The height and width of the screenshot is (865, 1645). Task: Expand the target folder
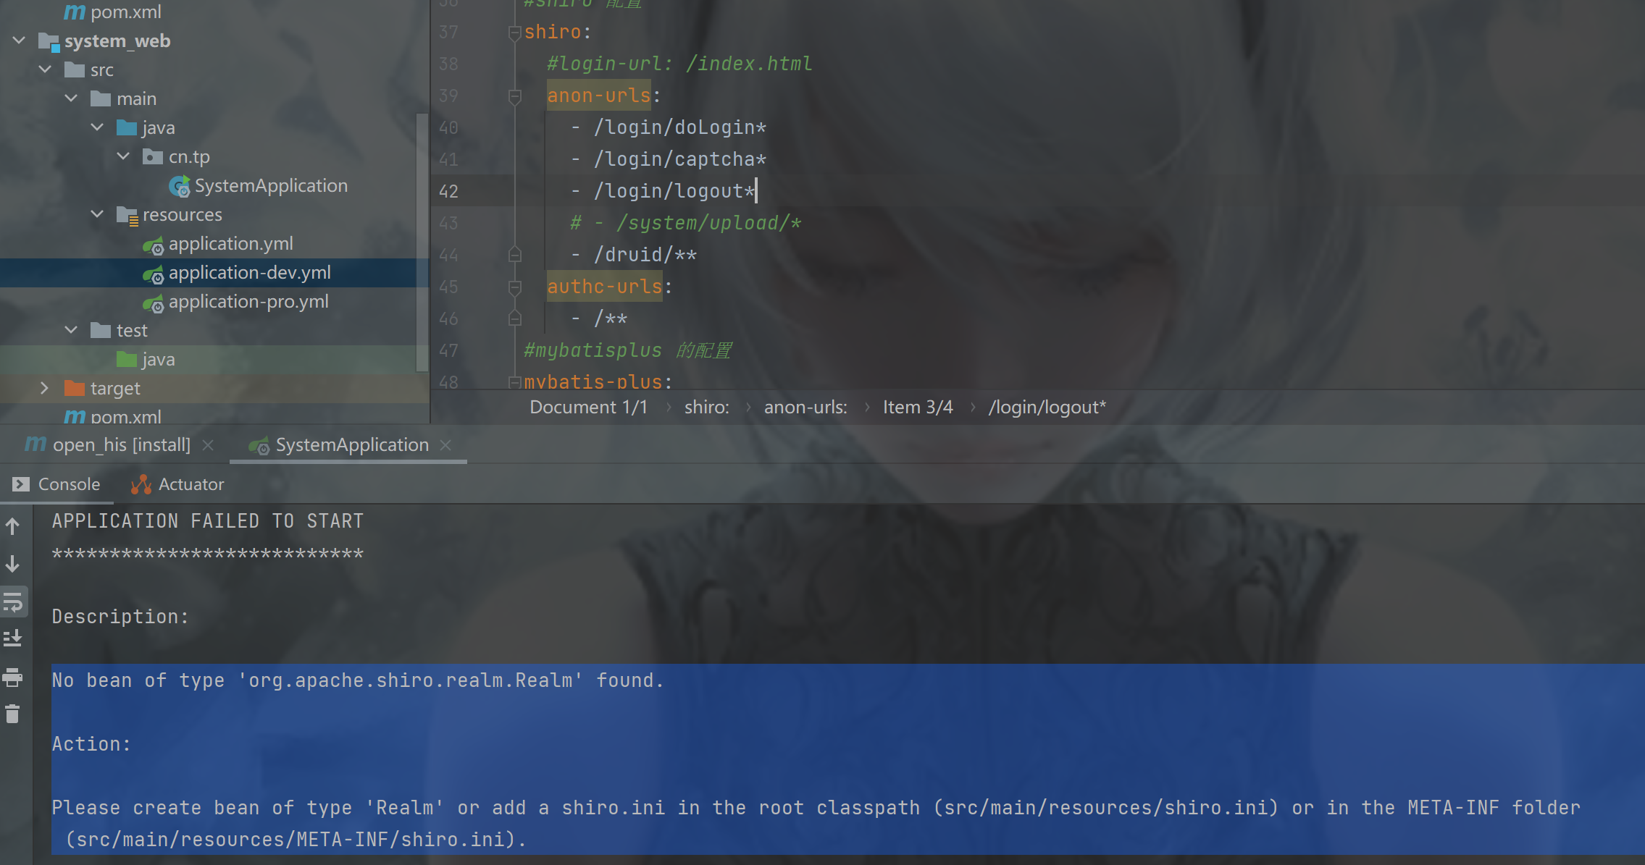[45, 388]
